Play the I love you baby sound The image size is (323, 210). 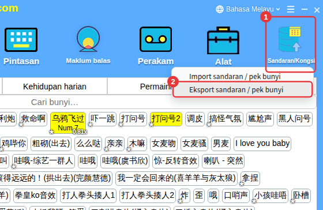(x=262, y=144)
